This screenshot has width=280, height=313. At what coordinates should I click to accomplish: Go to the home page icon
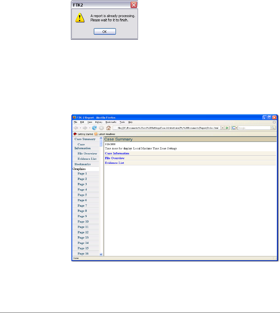108,128
